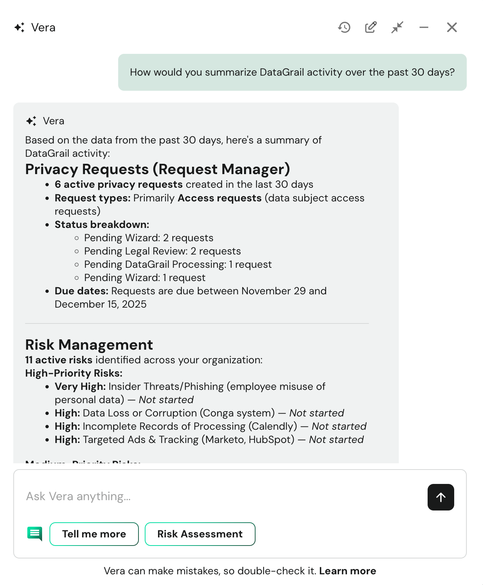This screenshot has height=585, width=483.
Task: Start a new chat with compose icon
Action: tap(371, 27)
